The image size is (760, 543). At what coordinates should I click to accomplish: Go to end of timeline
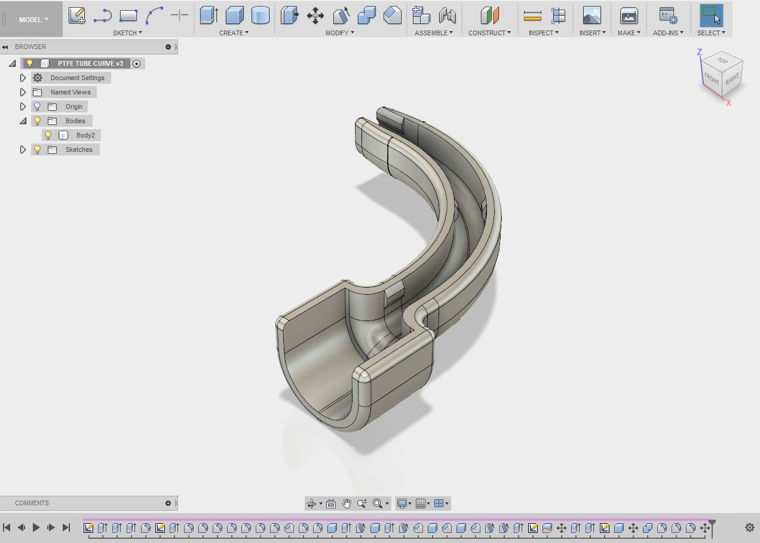click(66, 527)
